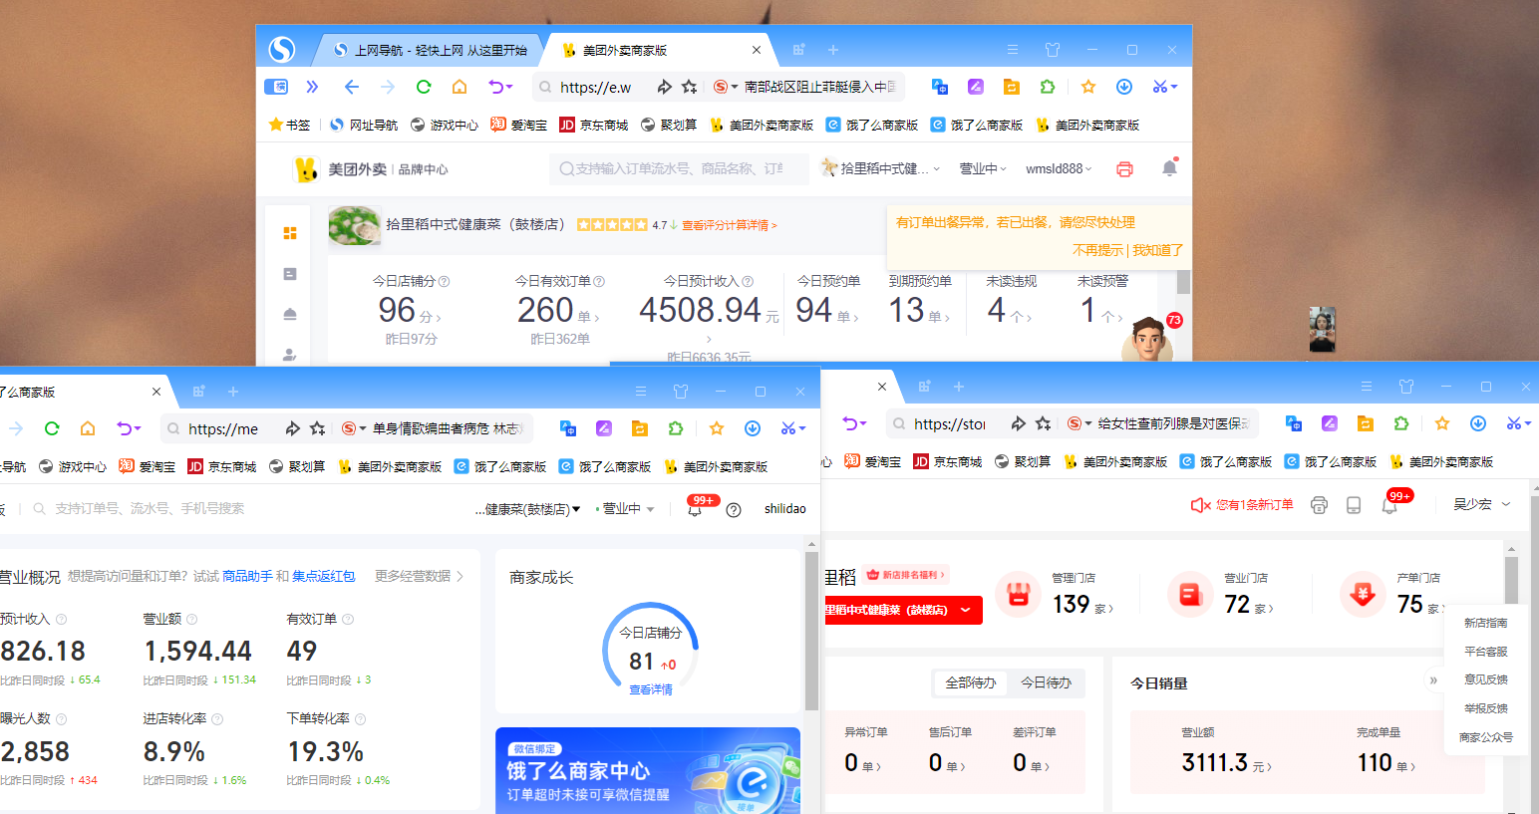This screenshot has height=814, width=1539.
Task: Open 聚划算 bookmark in bottom-right browser window
Action: coord(1023,461)
